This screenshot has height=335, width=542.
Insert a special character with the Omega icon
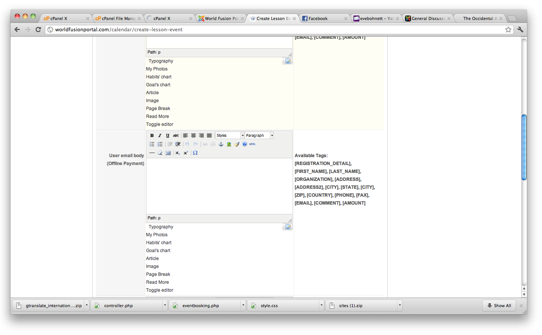[x=195, y=153]
